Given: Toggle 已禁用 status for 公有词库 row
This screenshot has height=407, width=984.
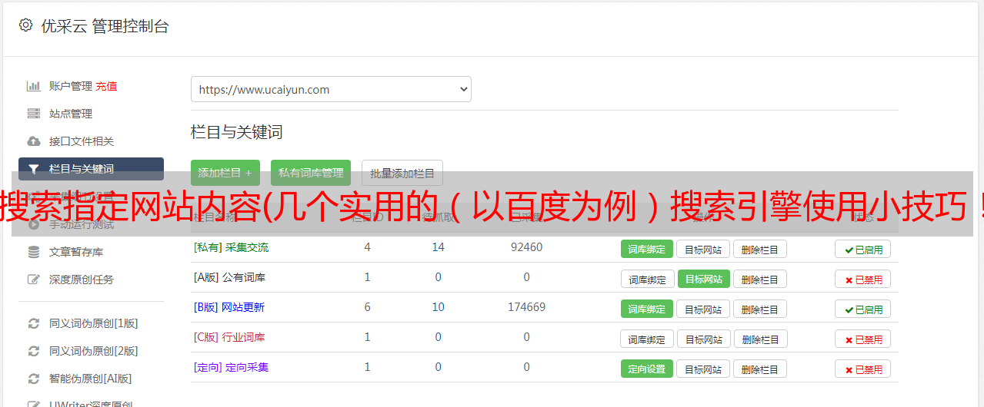Looking at the screenshot, I should 862,279.
